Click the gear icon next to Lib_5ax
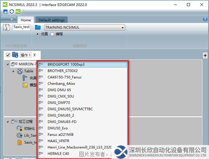Viewport: 209px width, 159px height. pos(20,135)
